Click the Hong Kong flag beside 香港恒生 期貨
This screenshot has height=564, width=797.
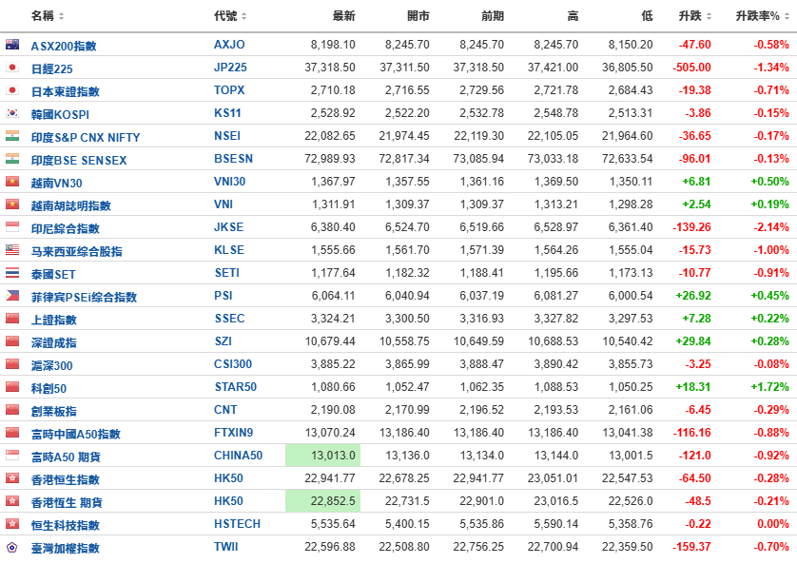tap(12, 501)
